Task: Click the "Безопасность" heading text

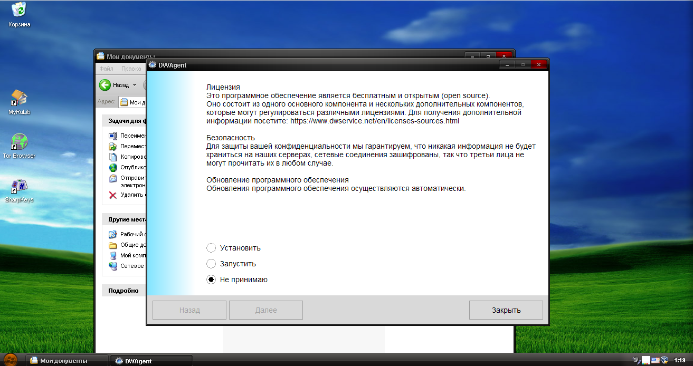Action: 231,138
